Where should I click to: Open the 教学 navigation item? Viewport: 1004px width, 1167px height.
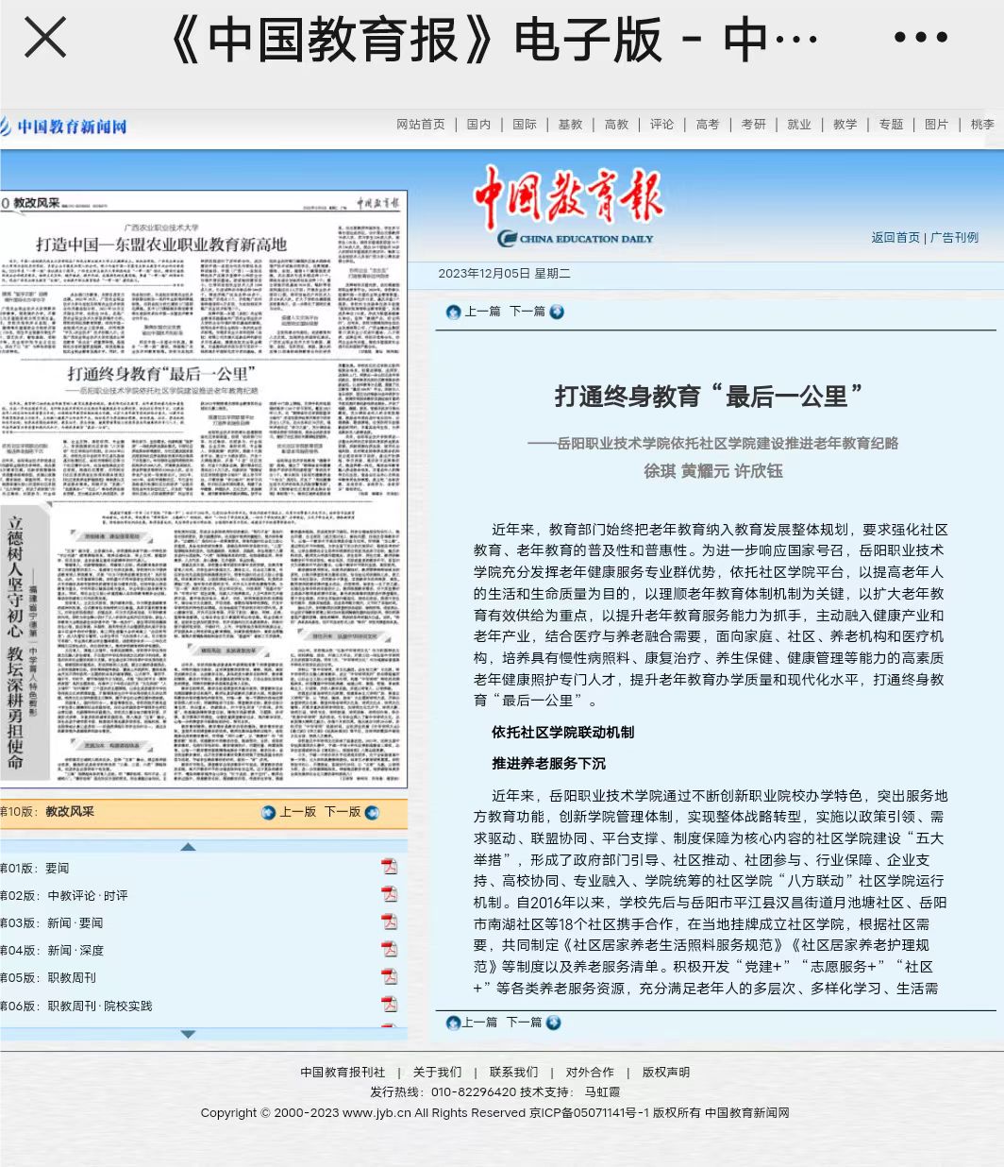pyautogui.click(x=845, y=125)
